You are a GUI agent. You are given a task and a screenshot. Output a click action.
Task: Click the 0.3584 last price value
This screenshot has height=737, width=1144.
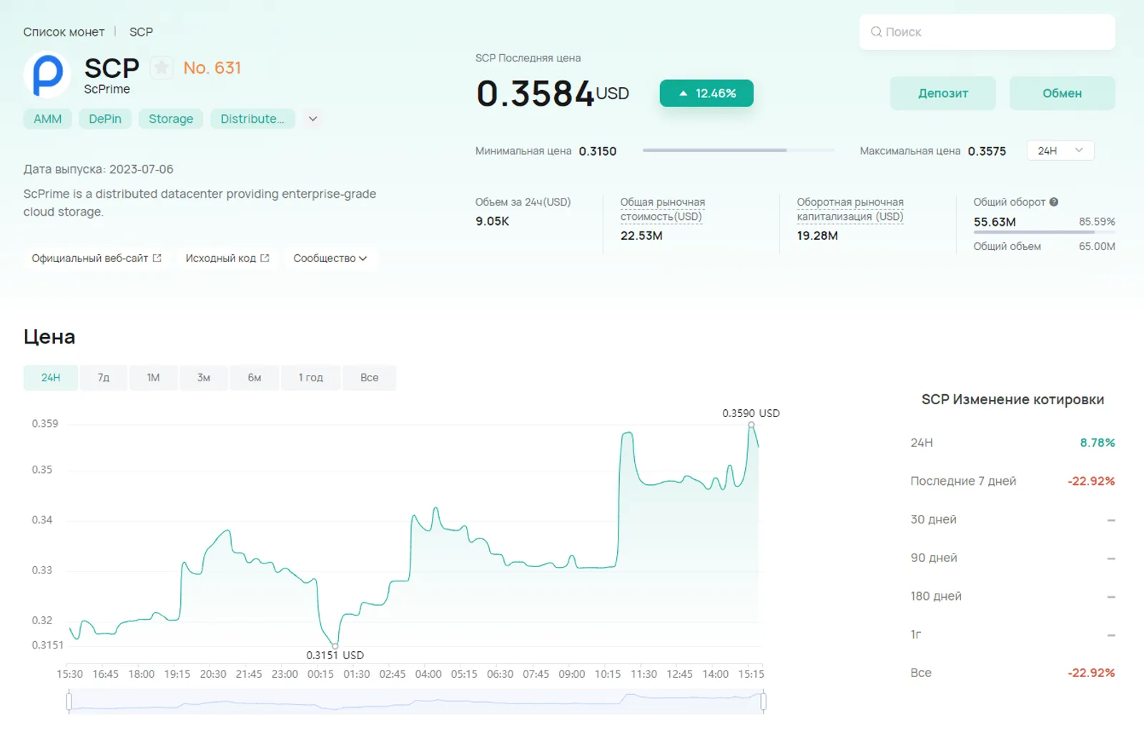[536, 94]
